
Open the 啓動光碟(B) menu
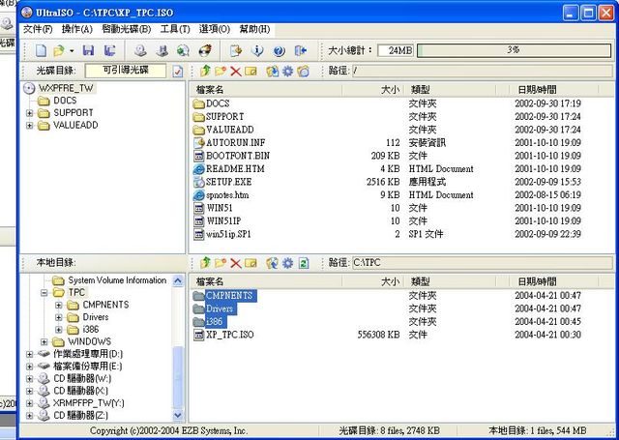127,29
